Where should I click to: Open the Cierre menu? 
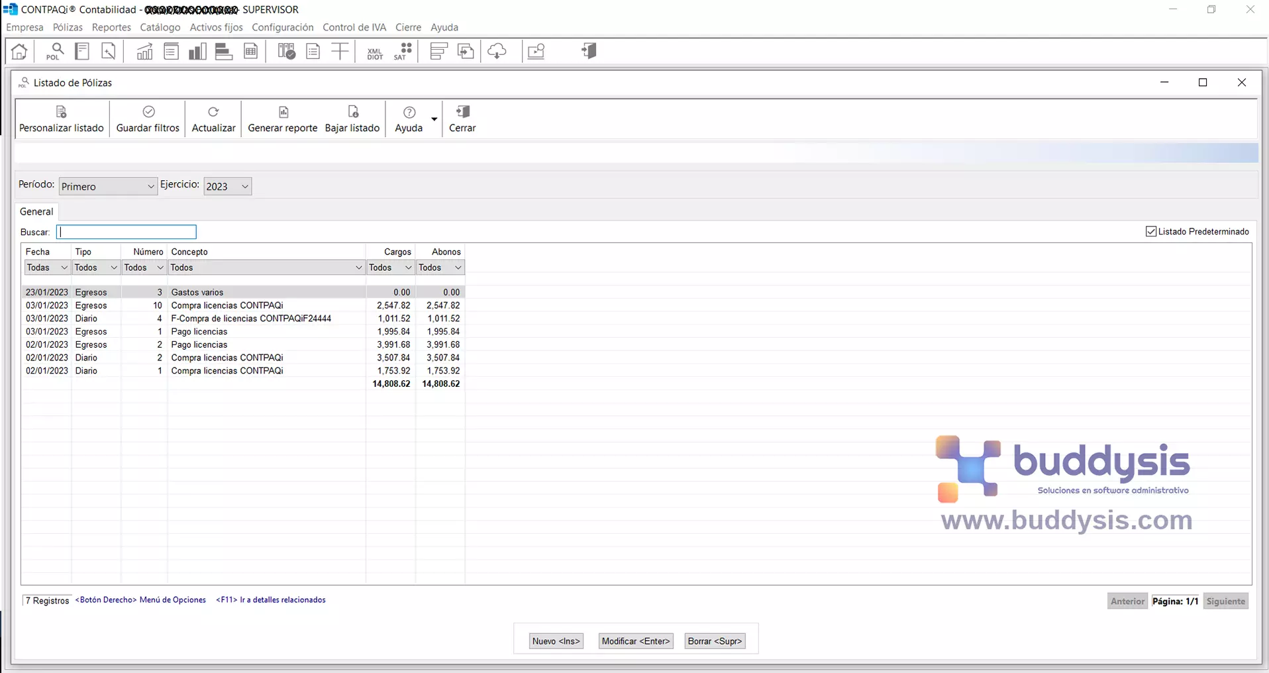408,27
